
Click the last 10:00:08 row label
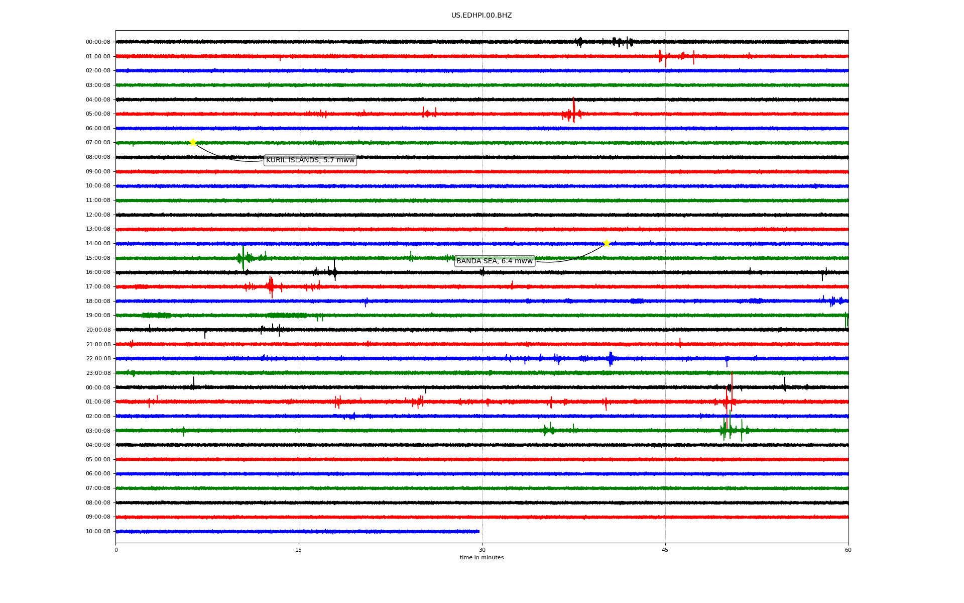[98, 532]
